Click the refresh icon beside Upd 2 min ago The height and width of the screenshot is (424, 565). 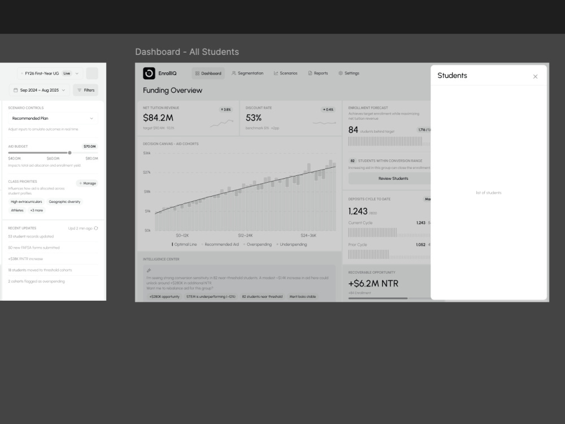tap(96, 228)
